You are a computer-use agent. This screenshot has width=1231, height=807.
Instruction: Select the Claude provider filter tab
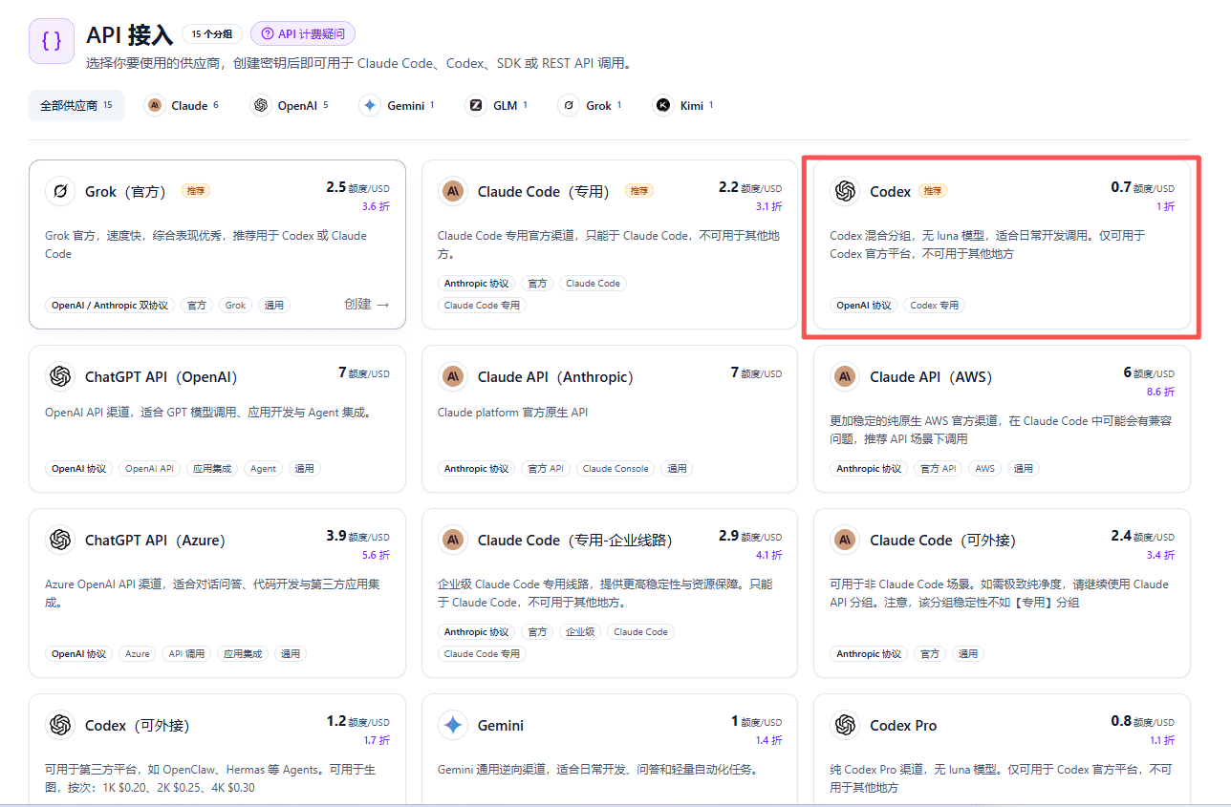click(x=182, y=105)
